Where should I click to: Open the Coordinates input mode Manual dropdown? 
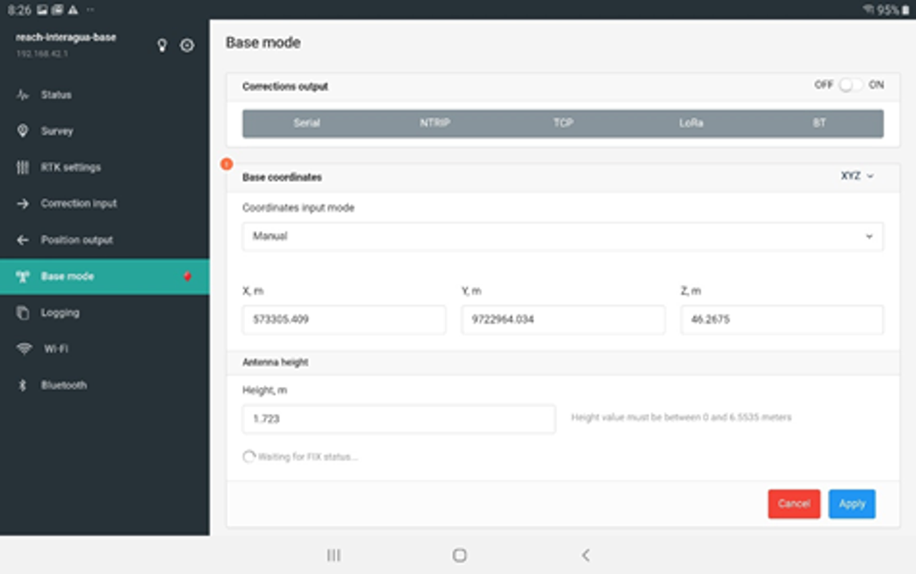pyautogui.click(x=563, y=237)
